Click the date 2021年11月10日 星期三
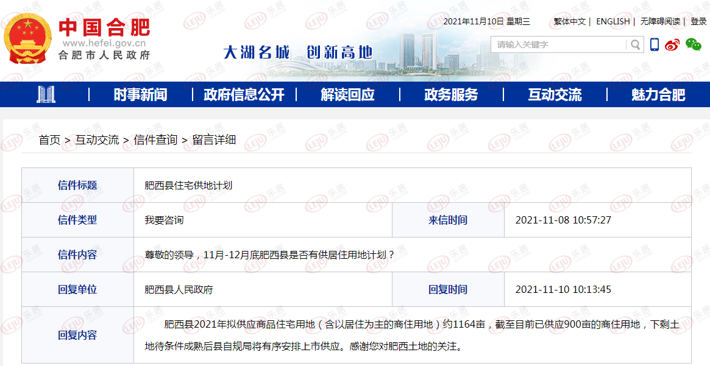The image size is (710, 366). [x=487, y=21]
